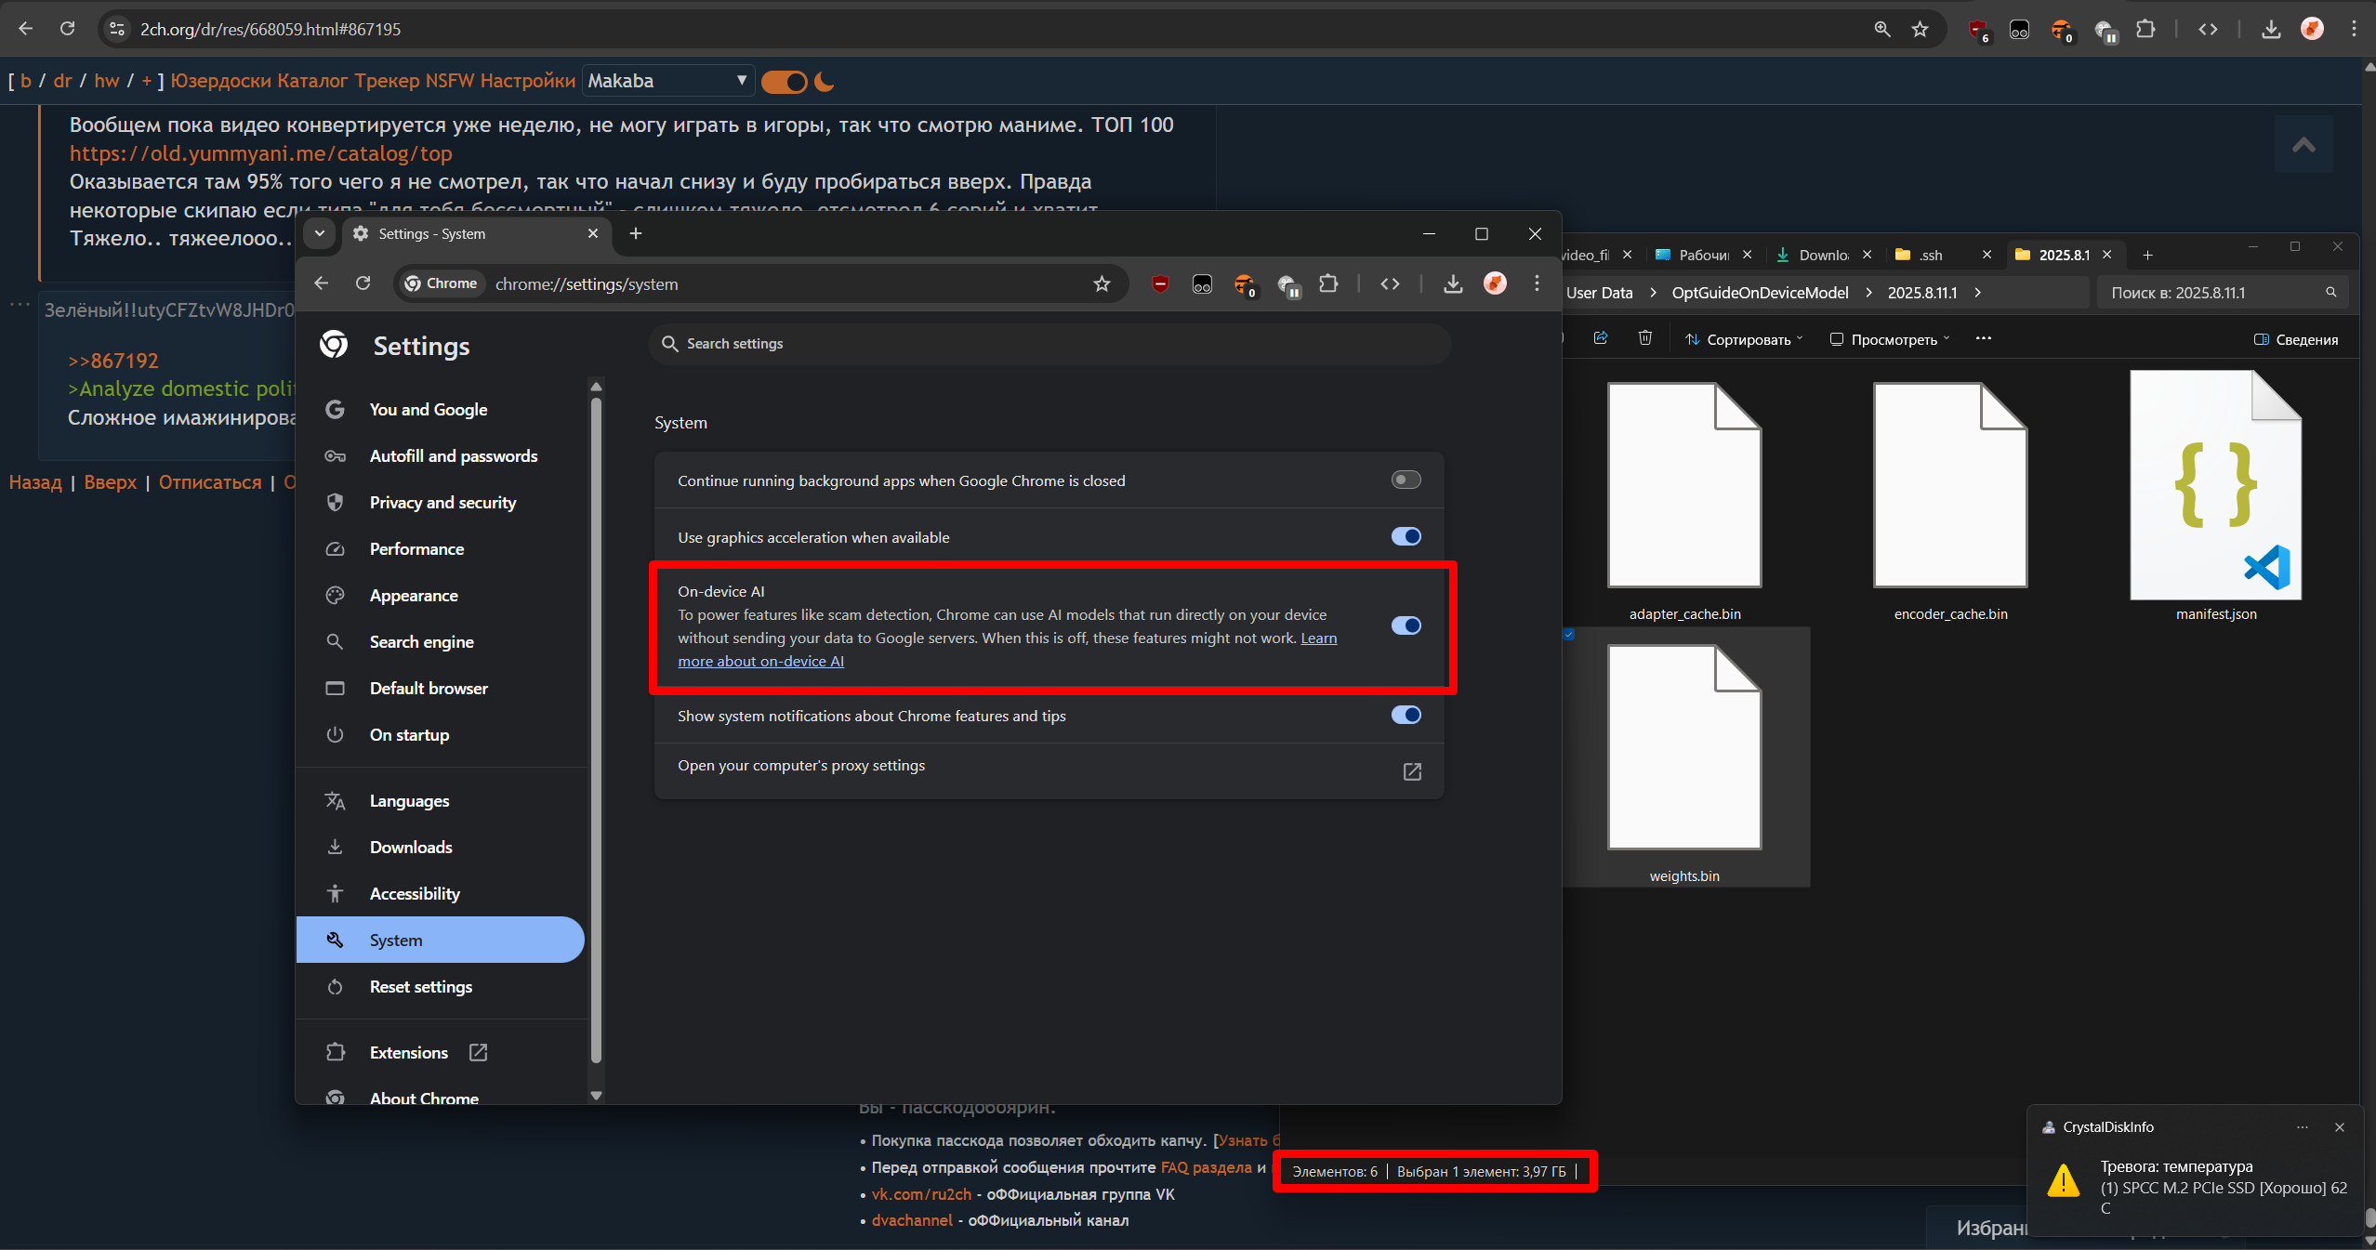Open Privacy and security settings

coord(441,503)
